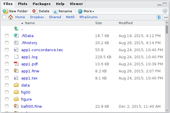Image resolution: width=170 pixels, height=113 pixels.
Task: Click the app1-concordance.tex TeX icon
Action: point(16,49)
